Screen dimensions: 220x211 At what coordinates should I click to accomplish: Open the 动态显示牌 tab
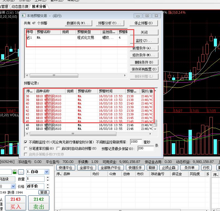(x=20, y=6)
